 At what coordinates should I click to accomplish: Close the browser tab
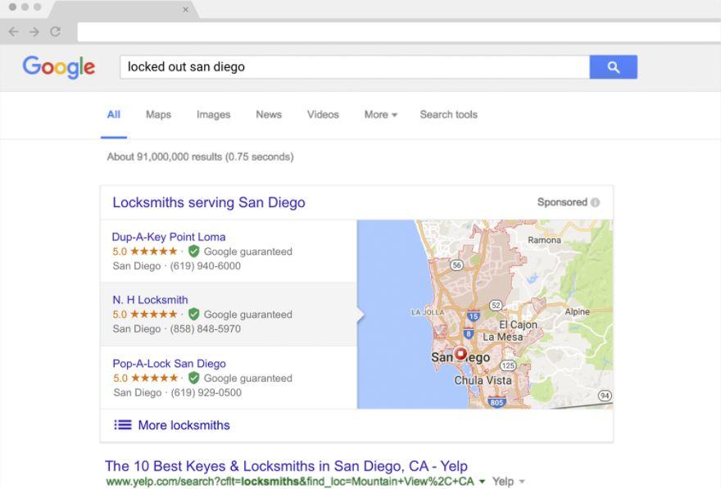click(x=186, y=9)
